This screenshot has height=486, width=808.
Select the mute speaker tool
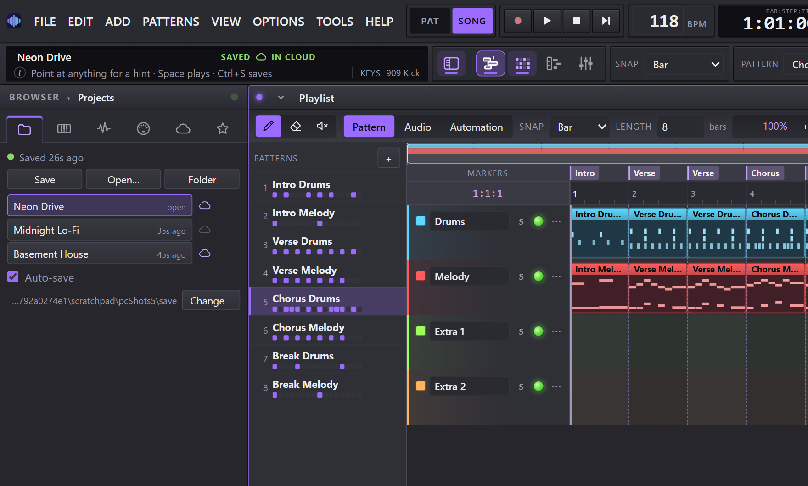coord(322,126)
